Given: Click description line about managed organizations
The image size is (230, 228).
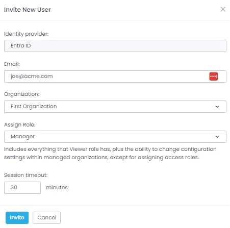Looking at the screenshot, I should (101, 158).
